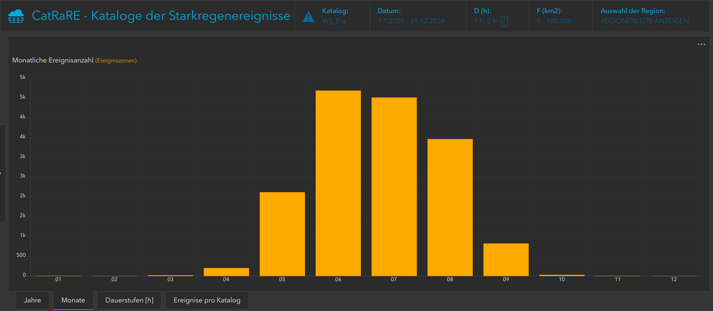This screenshot has width=713, height=311.
Task: Select the tallest bar for month 06
Action: 338,183
